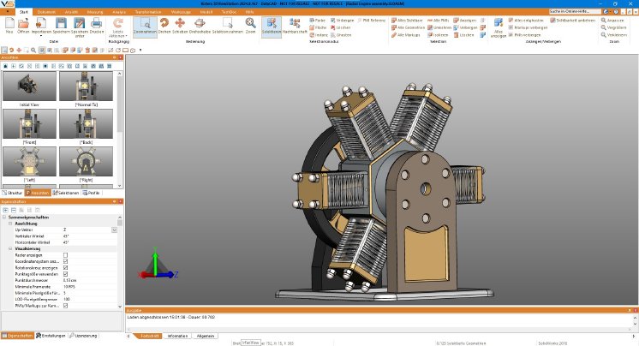Open the Analyse ribbon tab
639x346 pixels.
point(118,12)
